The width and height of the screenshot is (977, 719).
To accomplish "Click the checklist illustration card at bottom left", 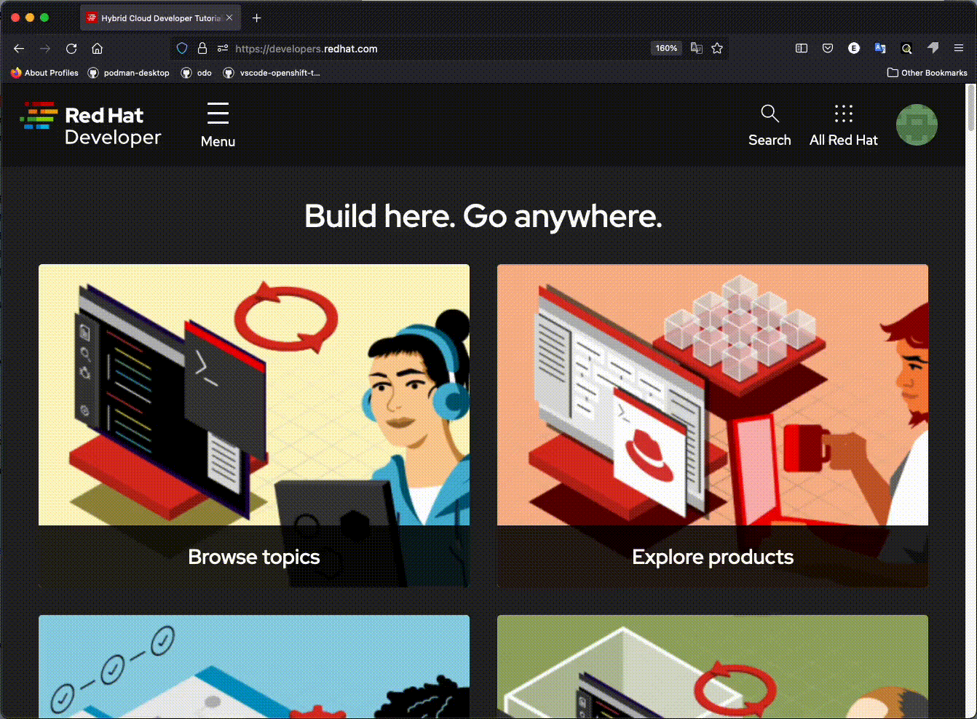I will click(x=254, y=667).
